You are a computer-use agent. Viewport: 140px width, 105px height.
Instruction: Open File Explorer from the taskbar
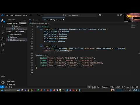point(32,90)
